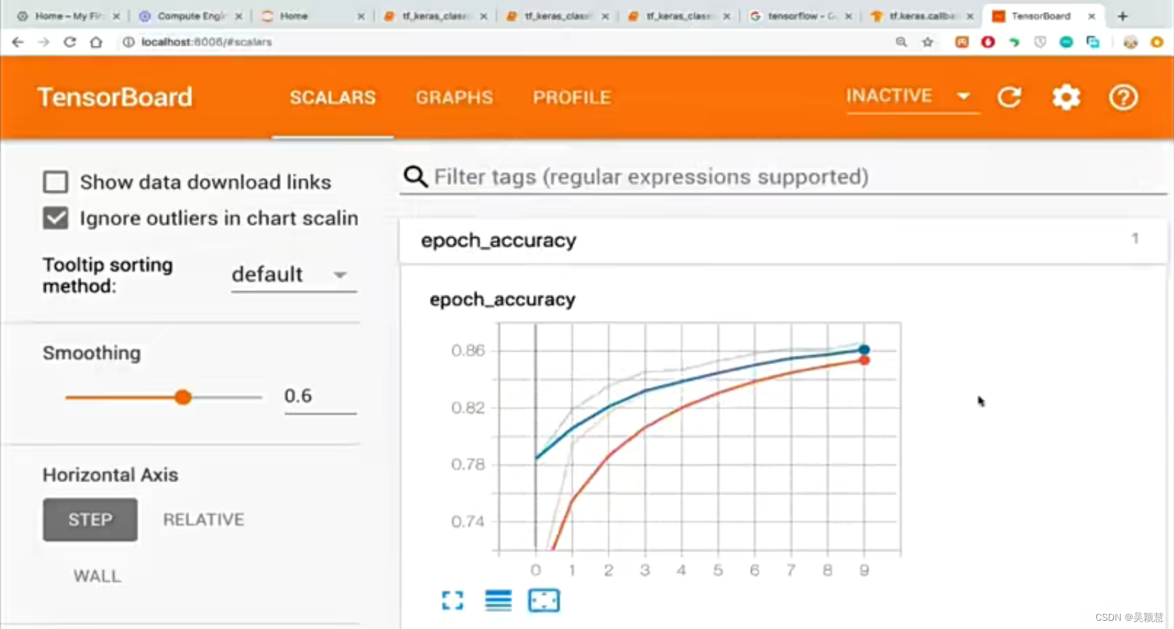
Task: Go back in browser history
Action: [18, 42]
